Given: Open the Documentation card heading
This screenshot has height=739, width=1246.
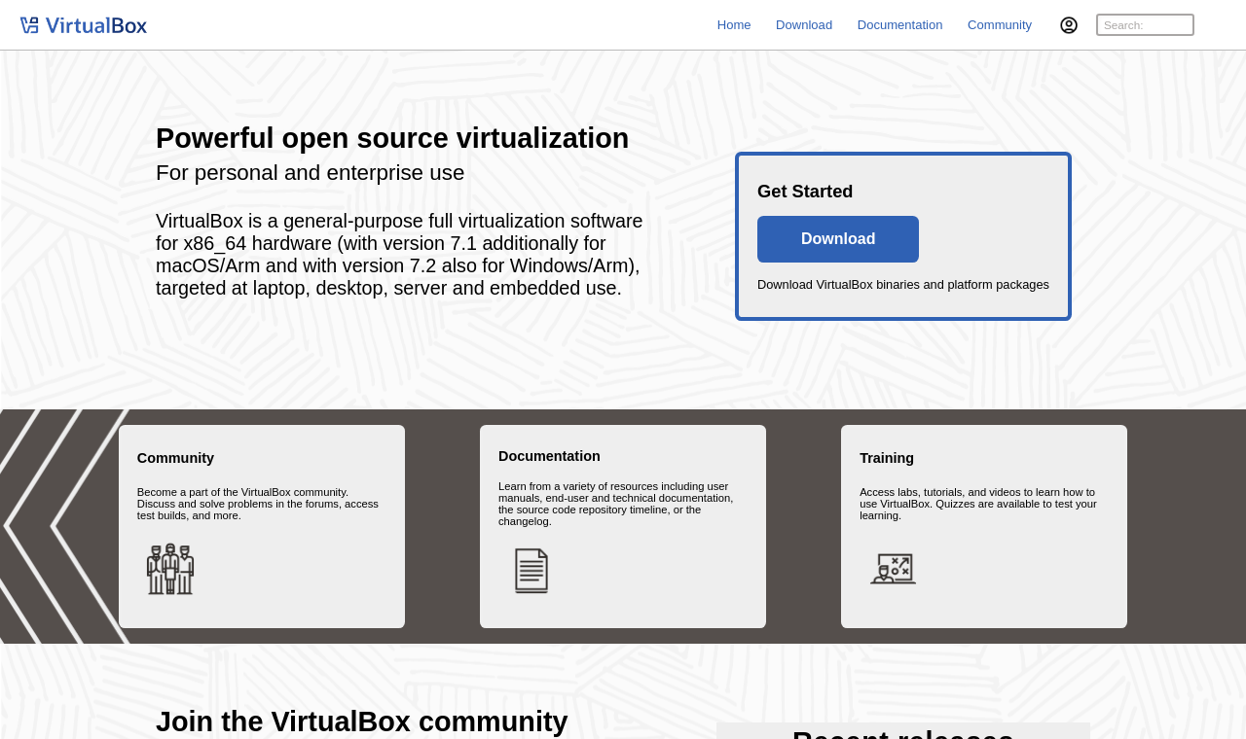Looking at the screenshot, I should point(549,456).
